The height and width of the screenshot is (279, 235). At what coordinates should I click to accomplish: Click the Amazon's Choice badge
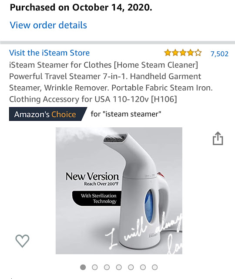[48, 114]
